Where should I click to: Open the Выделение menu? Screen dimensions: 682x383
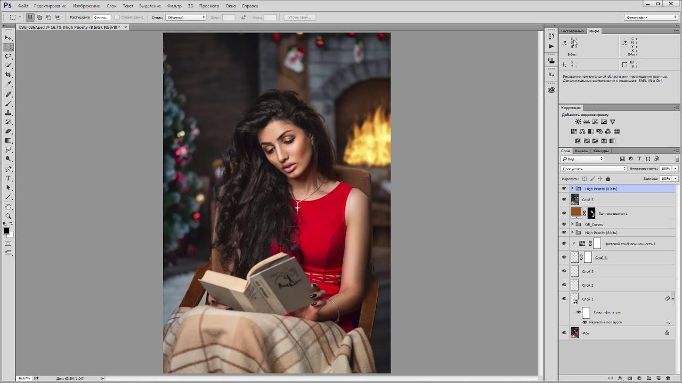(150, 6)
